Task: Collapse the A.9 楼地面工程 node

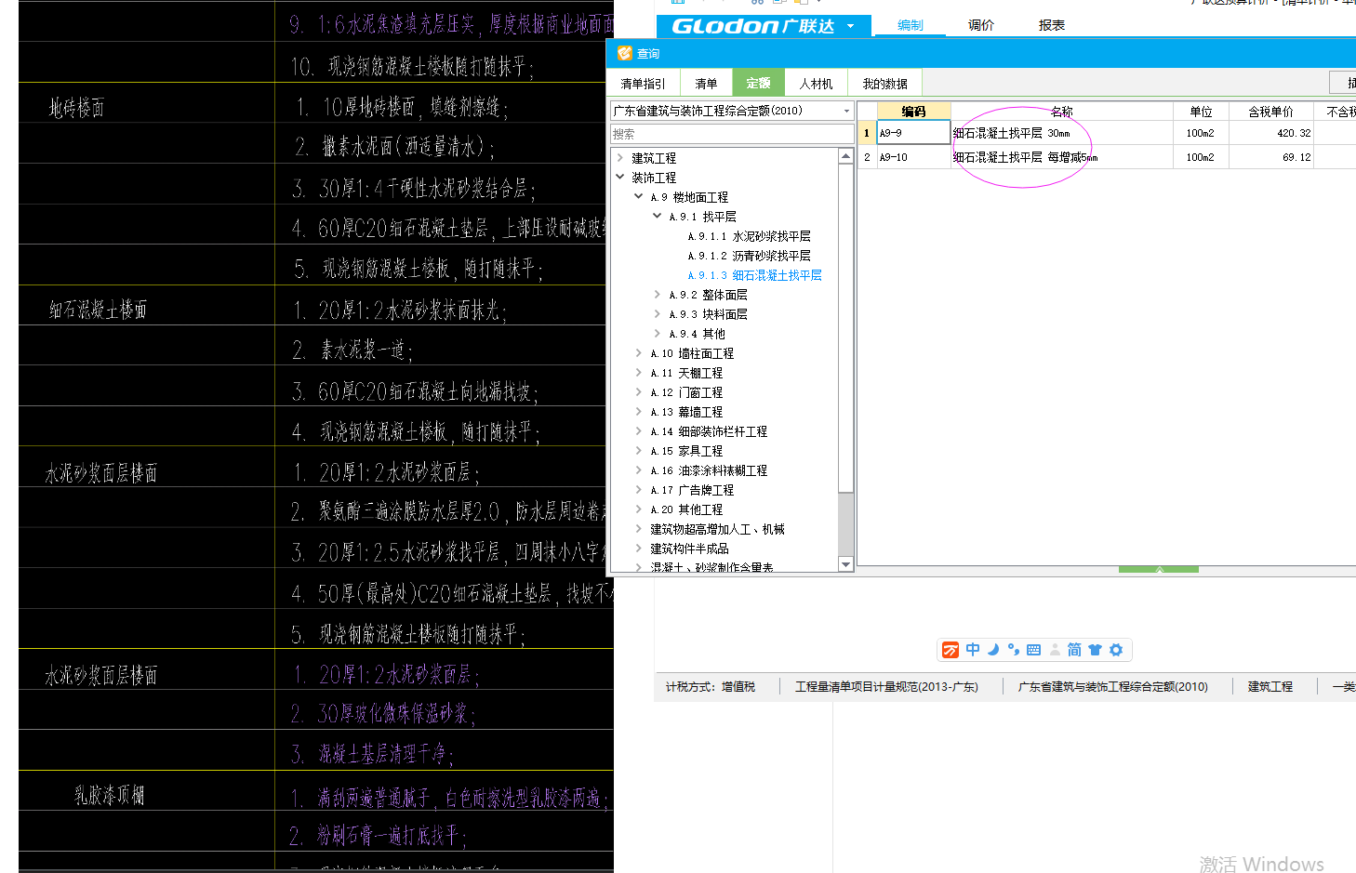Action: click(x=638, y=196)
